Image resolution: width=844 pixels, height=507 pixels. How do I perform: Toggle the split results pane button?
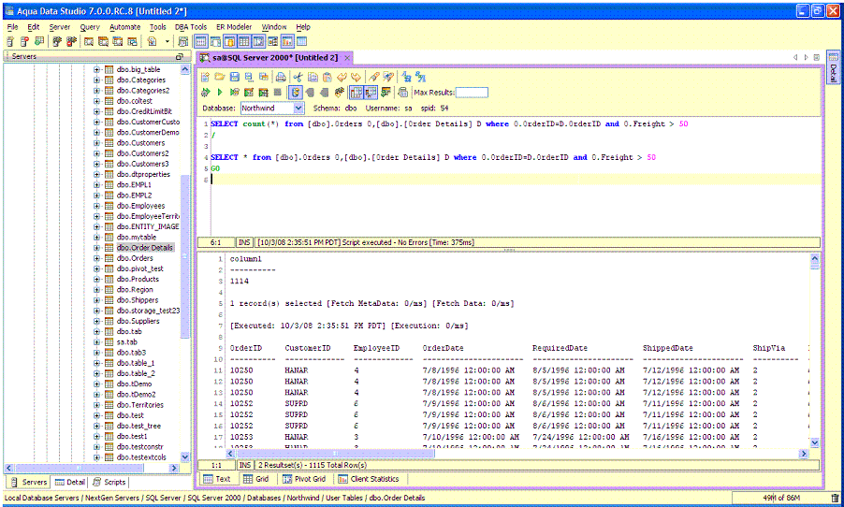(x=357, y=93)
